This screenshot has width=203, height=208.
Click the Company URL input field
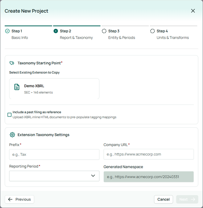tap(148, 154)
